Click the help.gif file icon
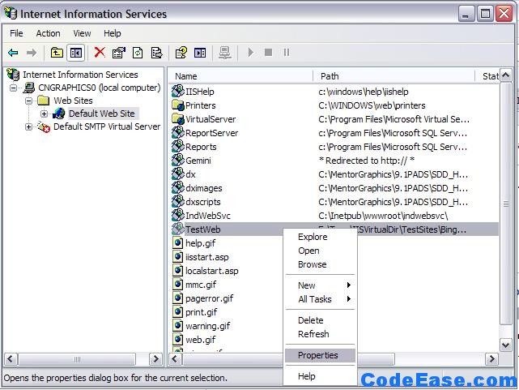The height and width of the screenshot is (390, 519). (178, 243)
